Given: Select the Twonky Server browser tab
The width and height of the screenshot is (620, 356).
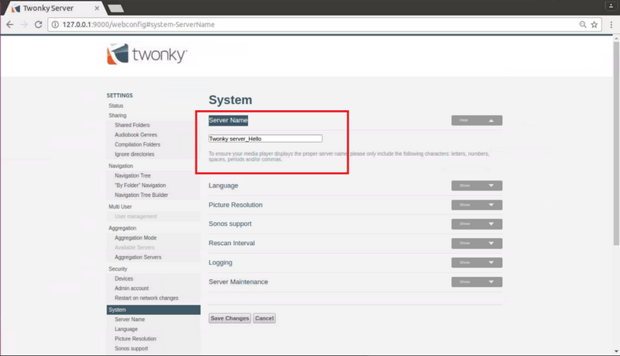Looking at the screenshot, I should tap(53, 9).
